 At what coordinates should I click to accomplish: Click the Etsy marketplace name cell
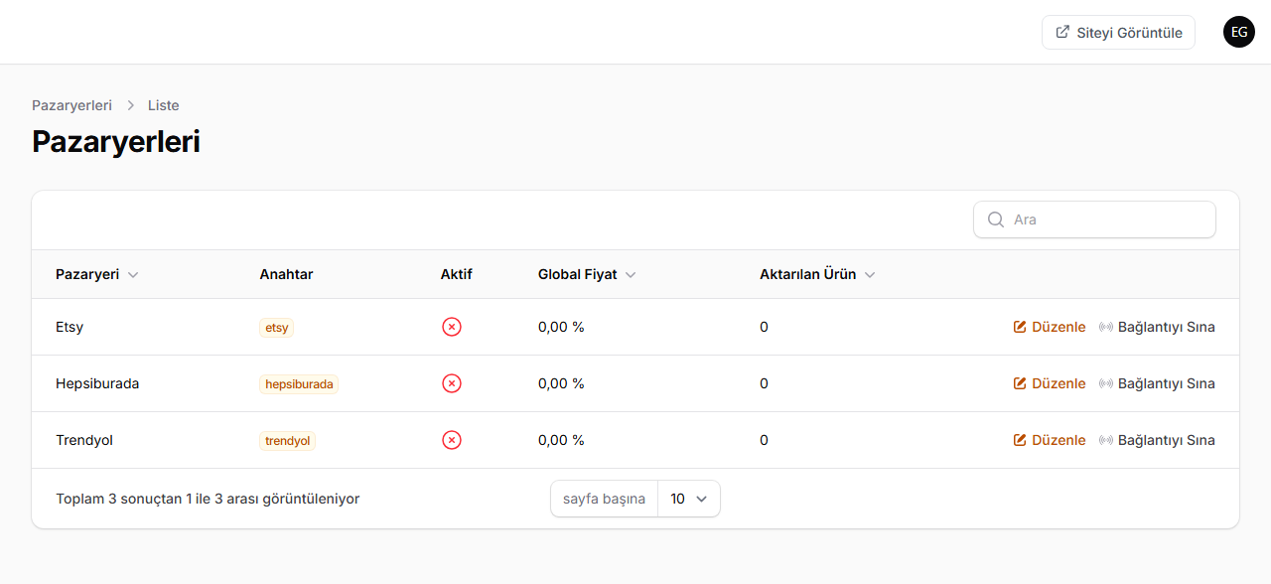tap(70, 327)
